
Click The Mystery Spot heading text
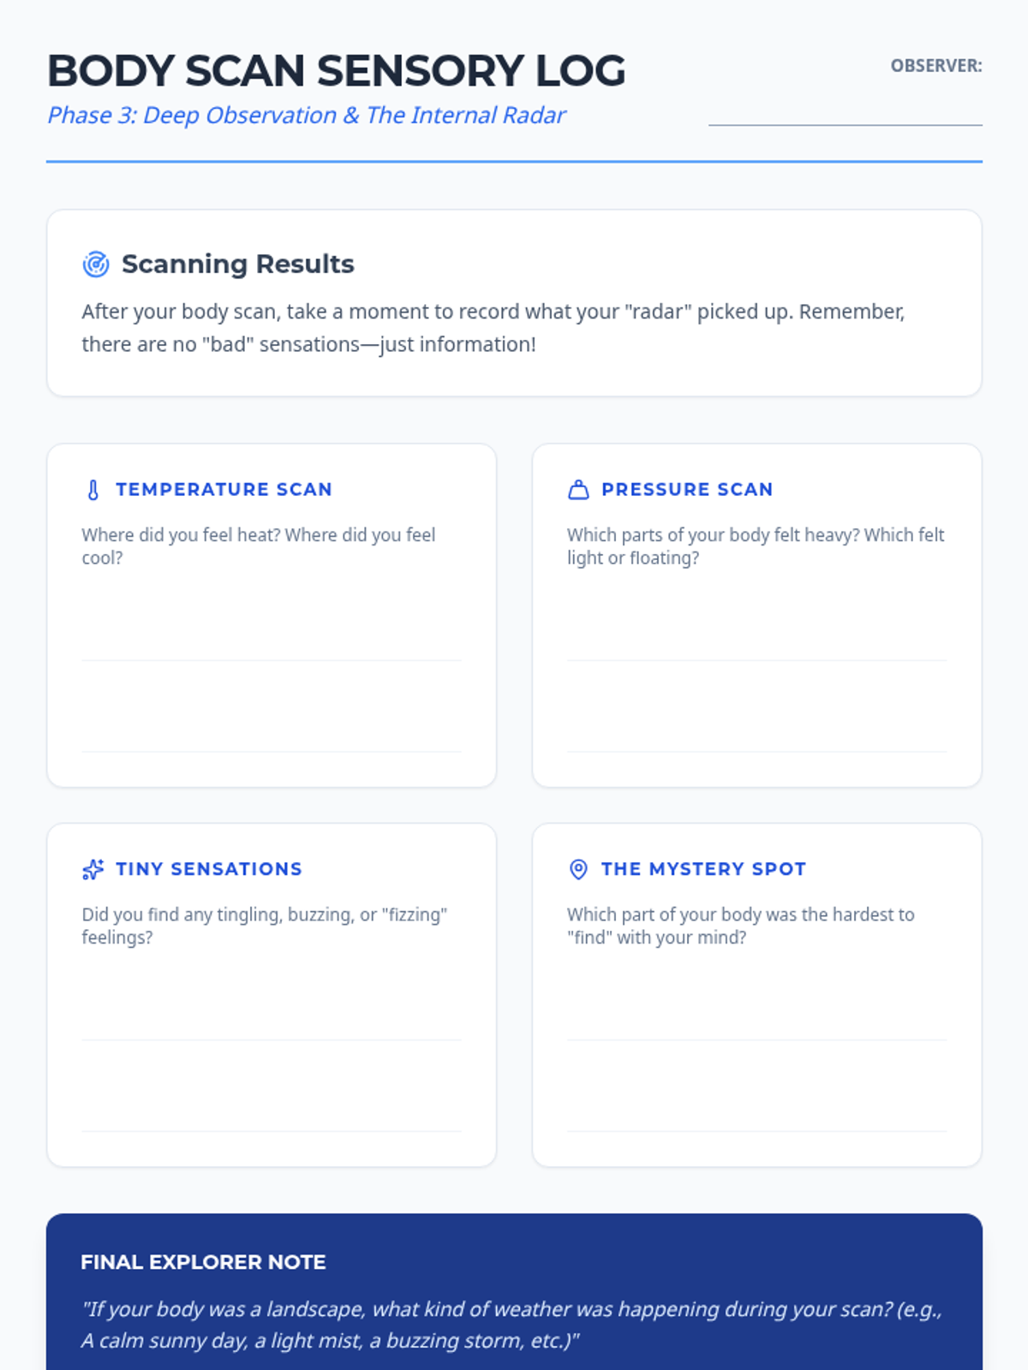[703, 868]
